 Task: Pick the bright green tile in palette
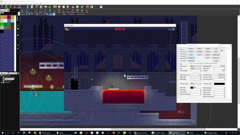point(2,24)
